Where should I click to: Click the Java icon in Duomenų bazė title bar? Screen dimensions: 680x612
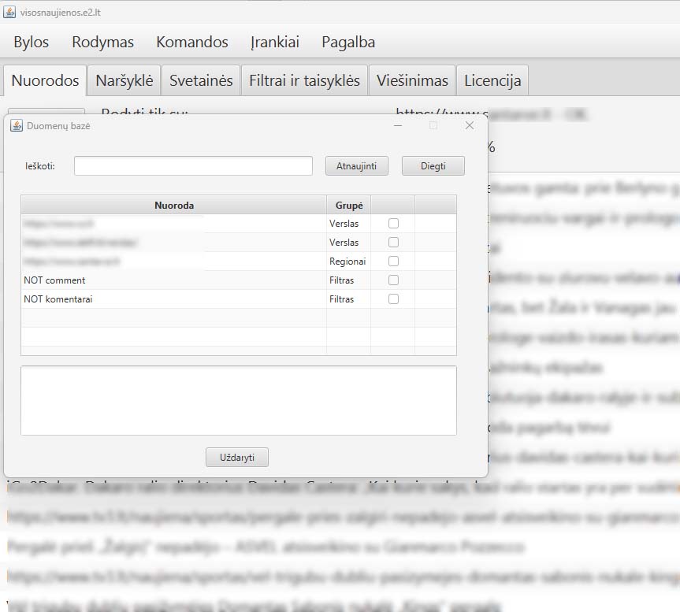(16, 125)
